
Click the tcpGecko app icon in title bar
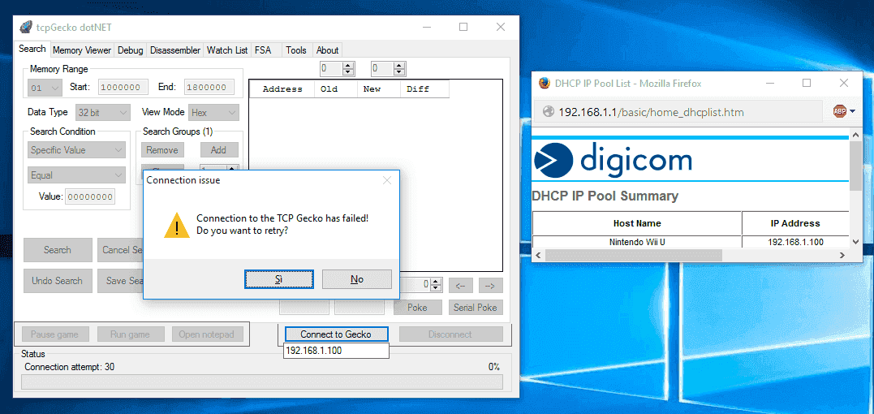pos(26,27)
